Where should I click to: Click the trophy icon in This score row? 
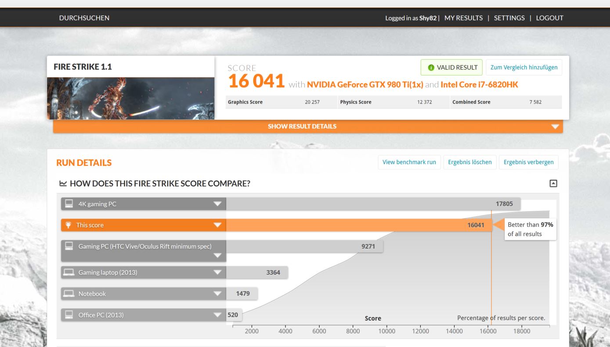[x=69, y=225]
